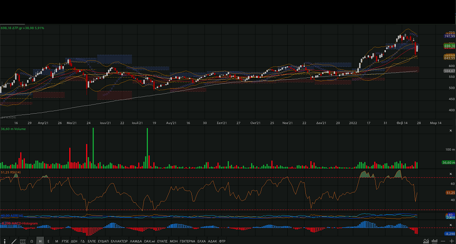456x244 pixels.
Task: Show the DAX.wi symbol chart
Action: pos(149,241)
